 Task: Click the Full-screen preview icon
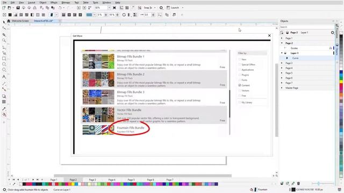click(x=114, y=8)
